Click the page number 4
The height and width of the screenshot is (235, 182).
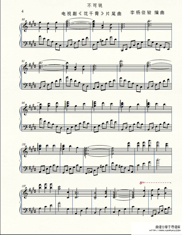point(23,11)
